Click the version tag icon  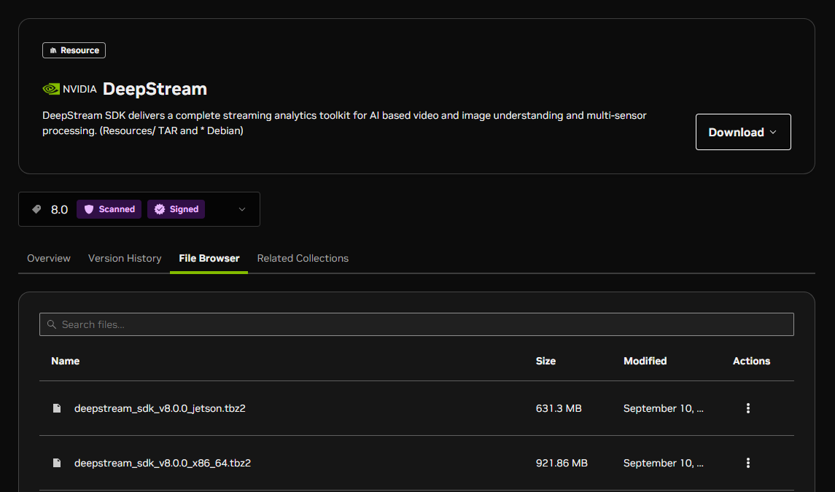(36, 209)
